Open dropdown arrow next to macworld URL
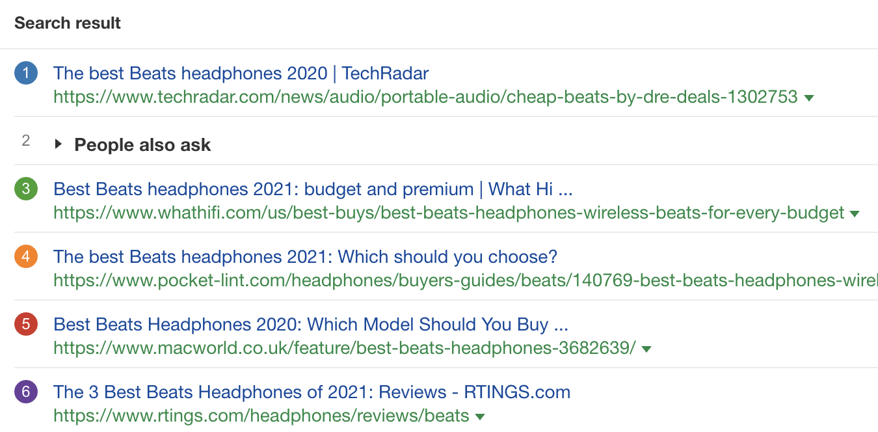 coord(646,349)
